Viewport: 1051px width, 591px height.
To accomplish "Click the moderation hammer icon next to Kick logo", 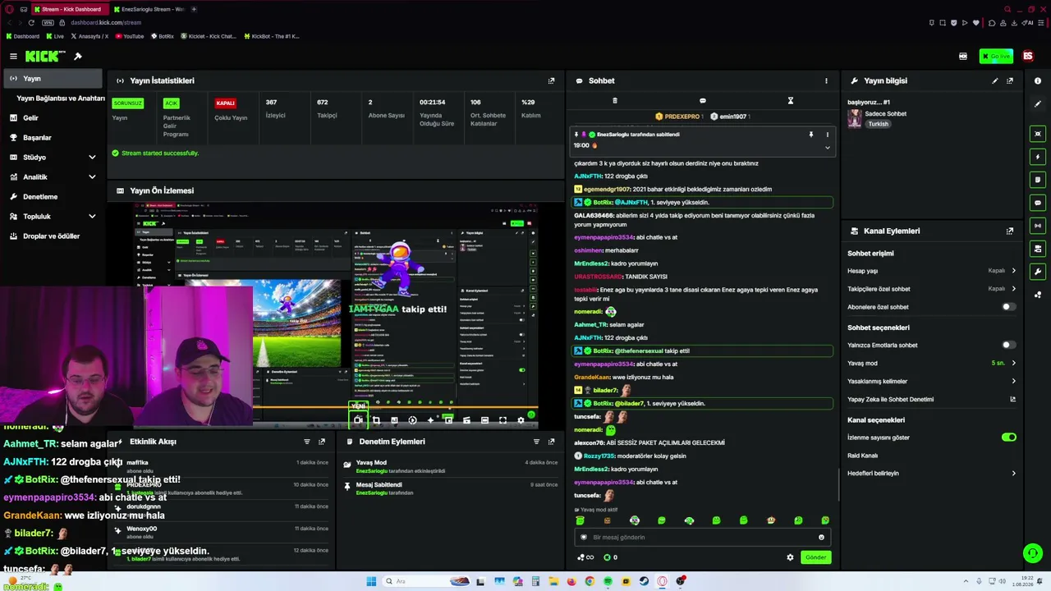I will pyautogui.click(x=78, y=57).
